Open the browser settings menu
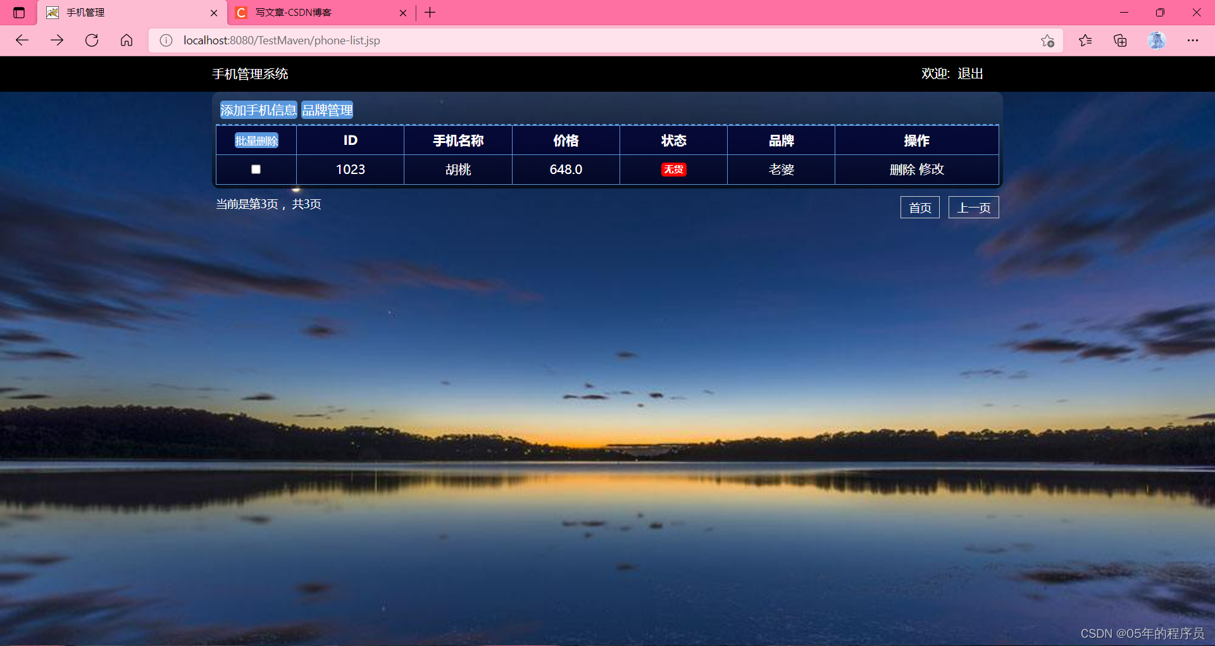1215x646 pixels. (1193, 40)
